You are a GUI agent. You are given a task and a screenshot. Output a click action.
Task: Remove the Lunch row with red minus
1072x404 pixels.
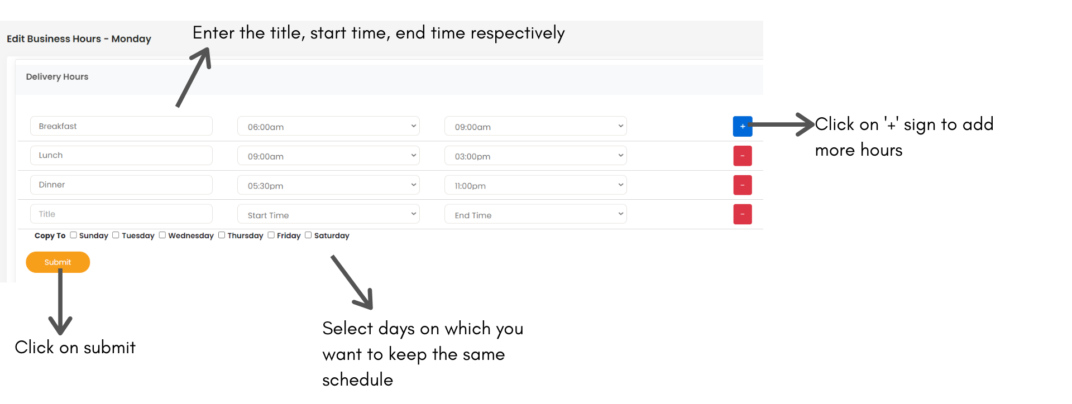point(742,156)
